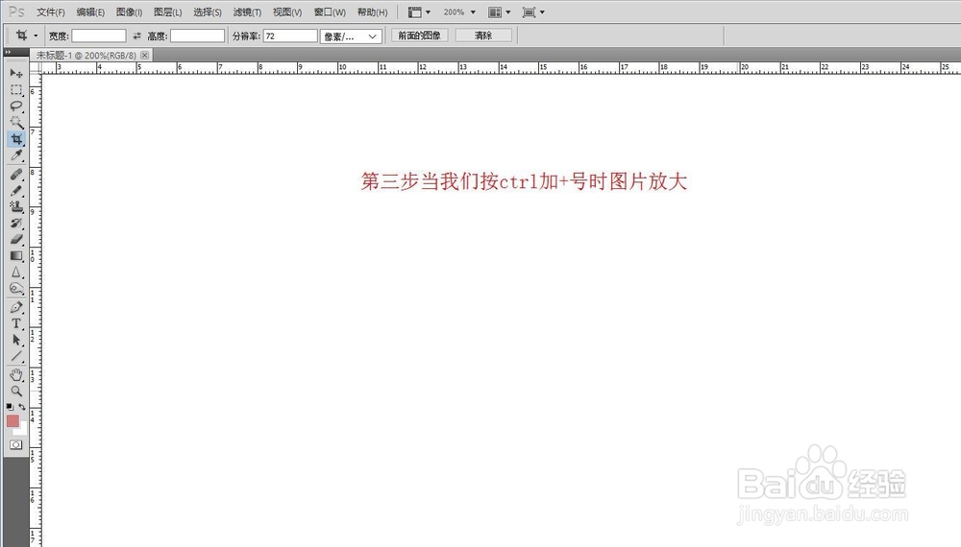Image resolution: width=961 pixels, height=547 pixels.
Task: Expand the toolbox panel double arrows
Action: (8, 52)
